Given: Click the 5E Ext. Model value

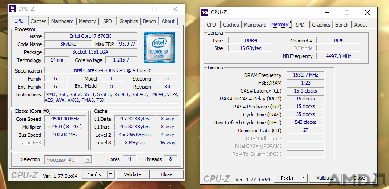Looking at the screenshot, I should 112,86.
